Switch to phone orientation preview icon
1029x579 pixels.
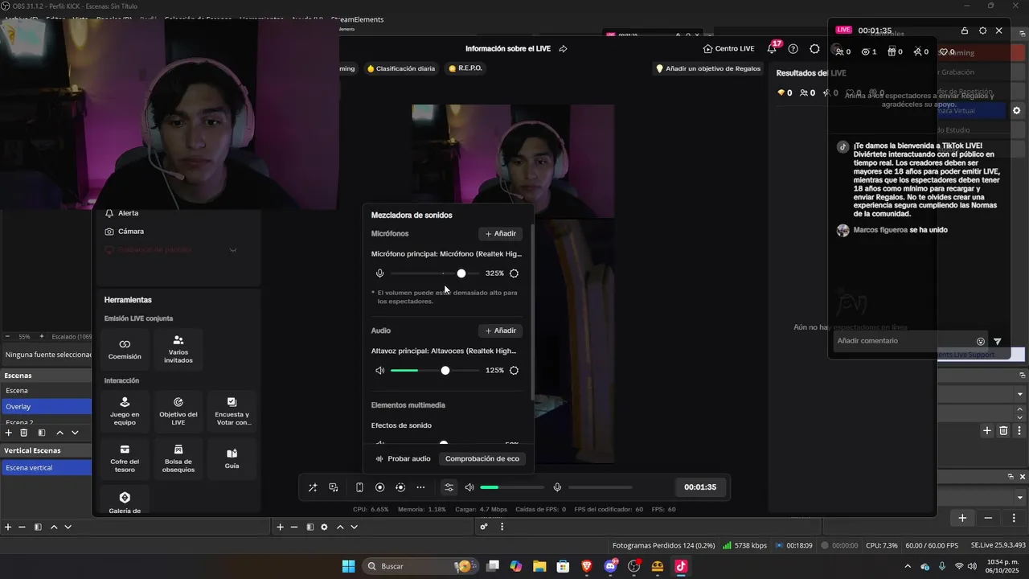click(x=359, y=487)
